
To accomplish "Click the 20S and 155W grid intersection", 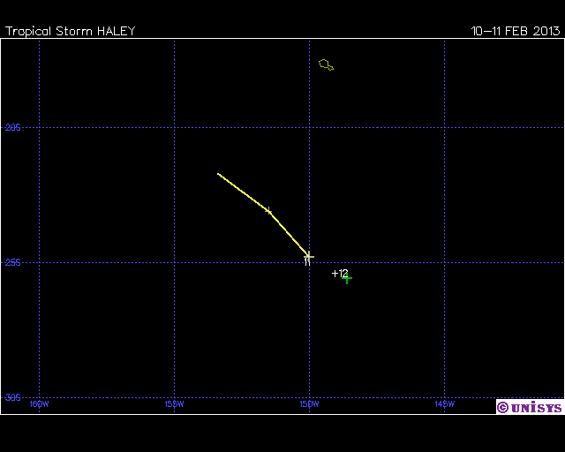I will click(x=174, y=127).
